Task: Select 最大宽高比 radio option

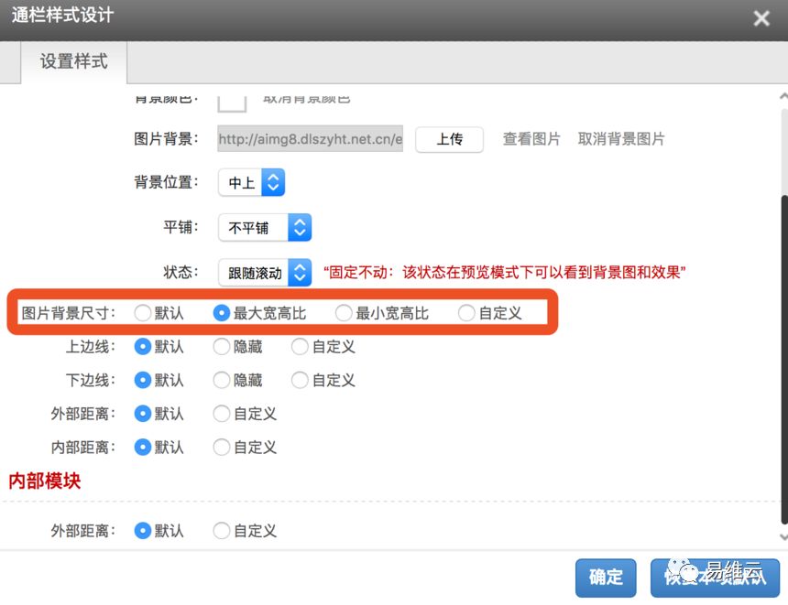Action: click(x=221, y=313)
